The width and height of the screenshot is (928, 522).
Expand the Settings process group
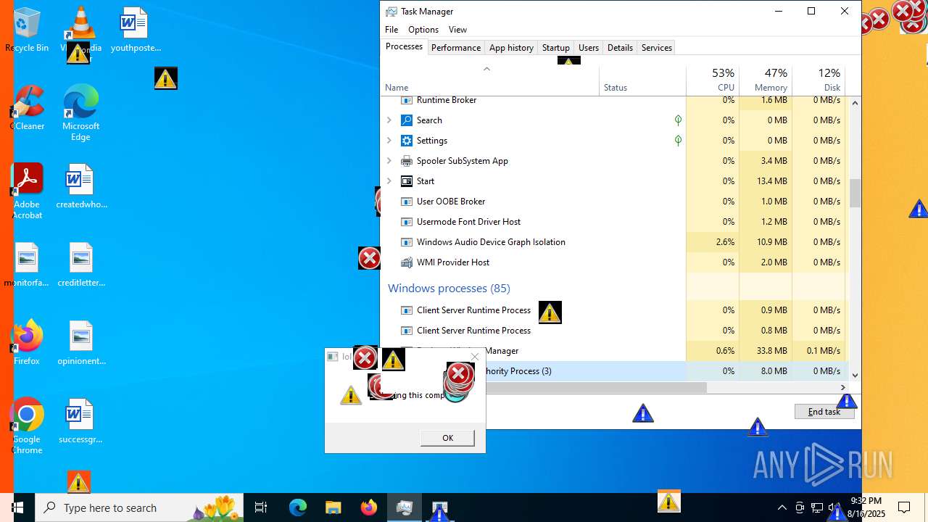[x=389, y=141]
